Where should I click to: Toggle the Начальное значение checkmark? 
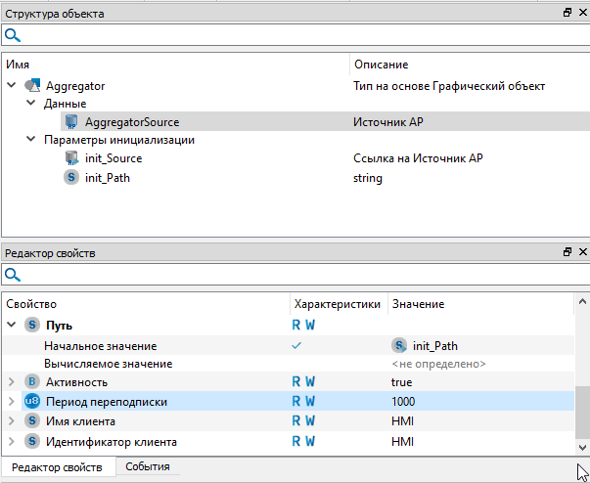point(296,345)
